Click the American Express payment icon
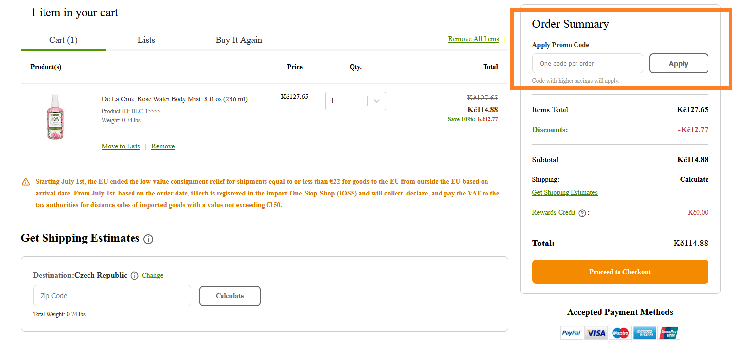The width and height of the screenshot is (752, 342). point(644,333)
